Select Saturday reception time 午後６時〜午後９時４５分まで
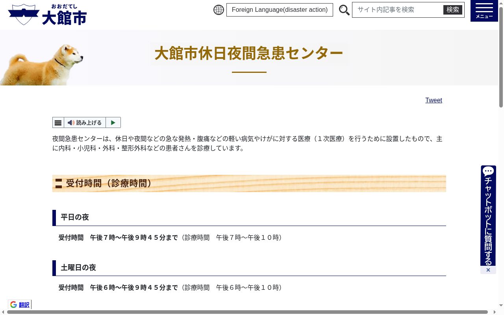Viewport: 504px width, 315px height. pos(134,288)
